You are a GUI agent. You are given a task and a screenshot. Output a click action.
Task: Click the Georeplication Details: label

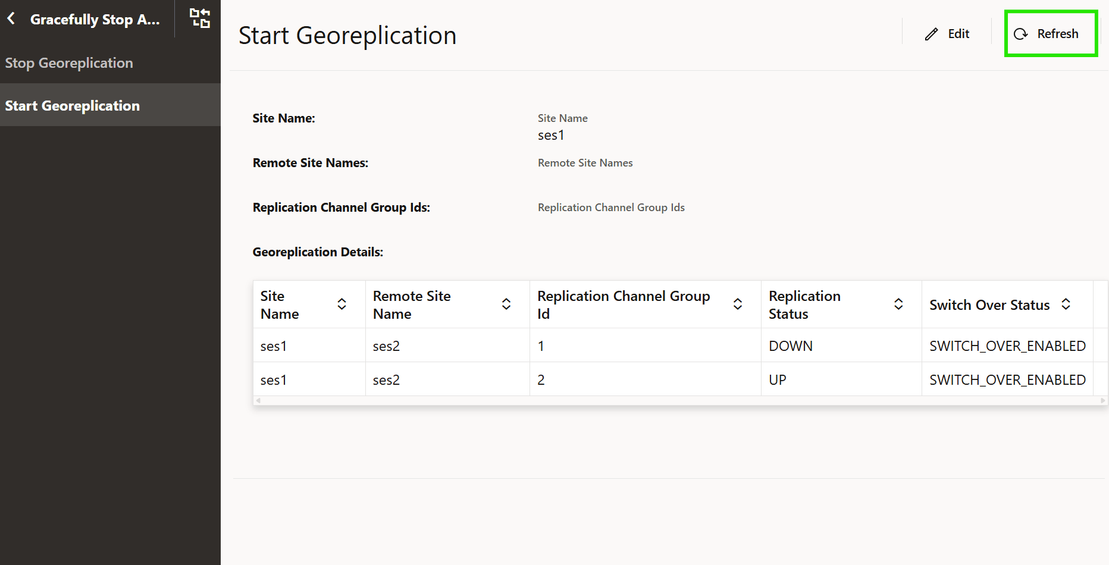coord(318,252)
